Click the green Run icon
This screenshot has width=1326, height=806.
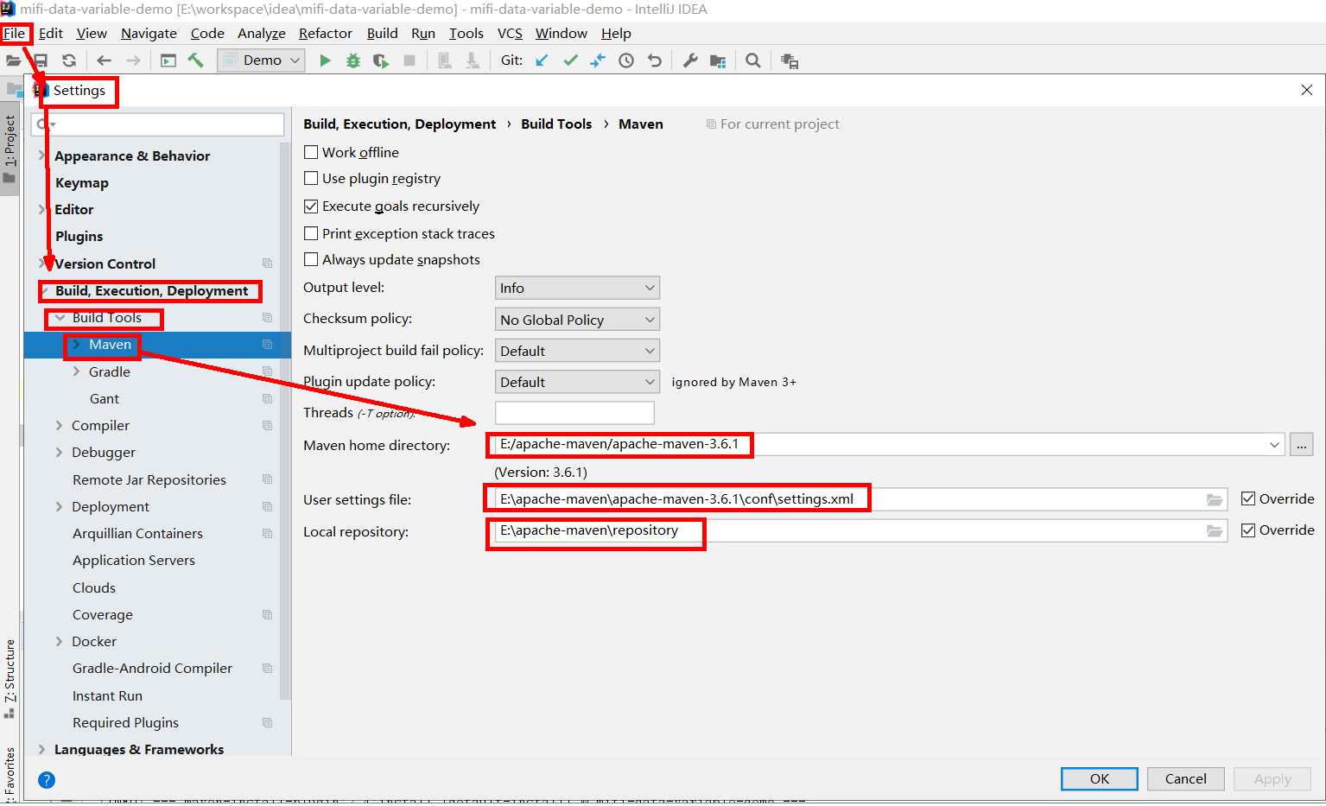tap(325, 60)
